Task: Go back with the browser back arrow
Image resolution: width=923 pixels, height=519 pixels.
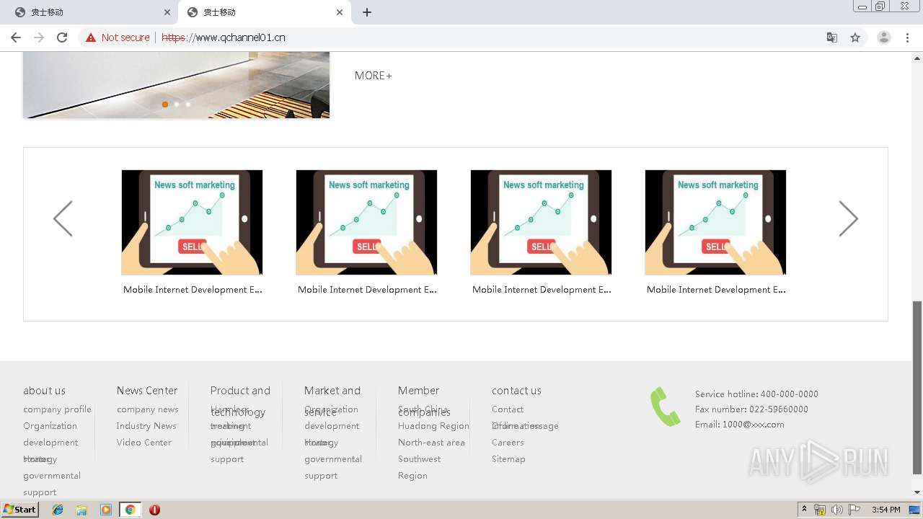Action: point(16,37)
